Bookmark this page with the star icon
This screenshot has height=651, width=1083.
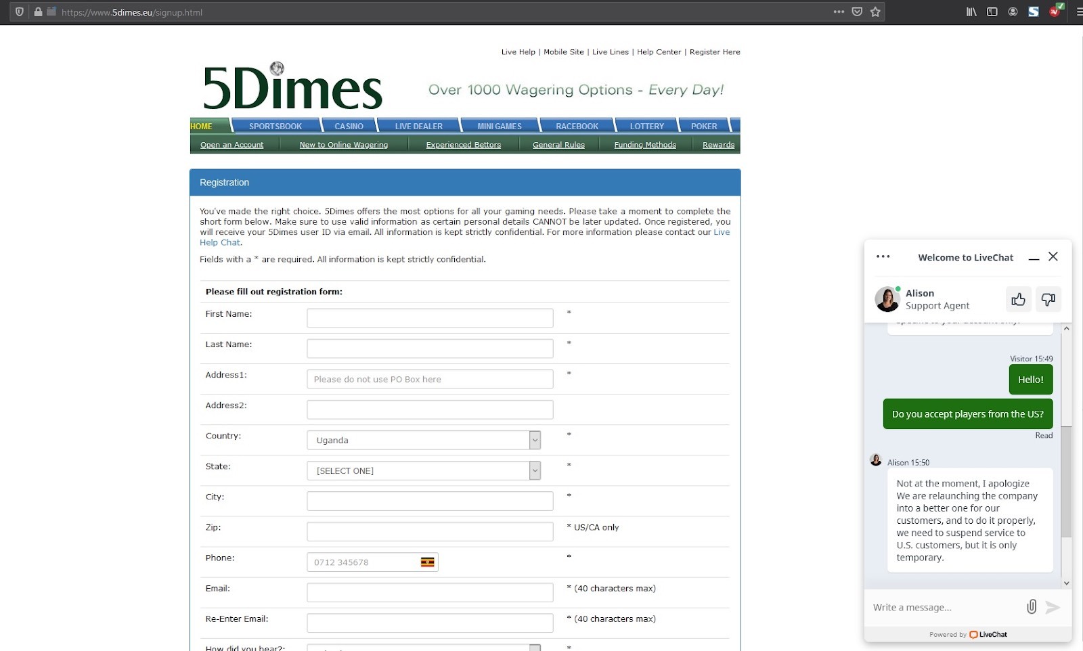click(x=875, y=12)
